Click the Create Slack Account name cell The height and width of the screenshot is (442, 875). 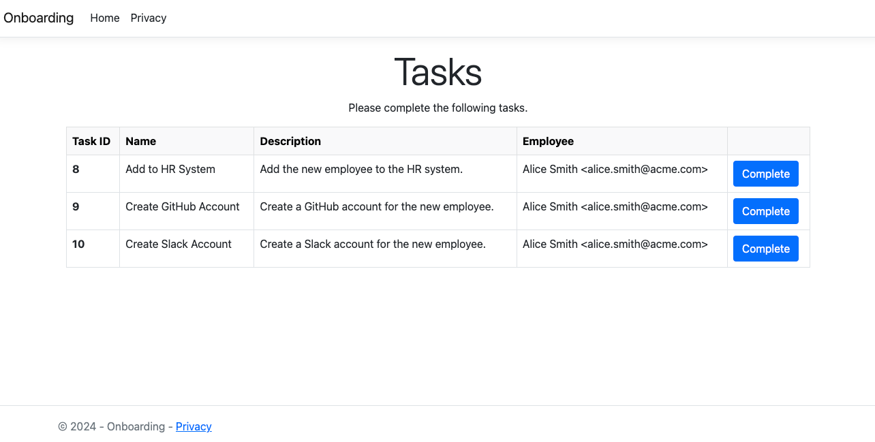[x=179, y=244]
